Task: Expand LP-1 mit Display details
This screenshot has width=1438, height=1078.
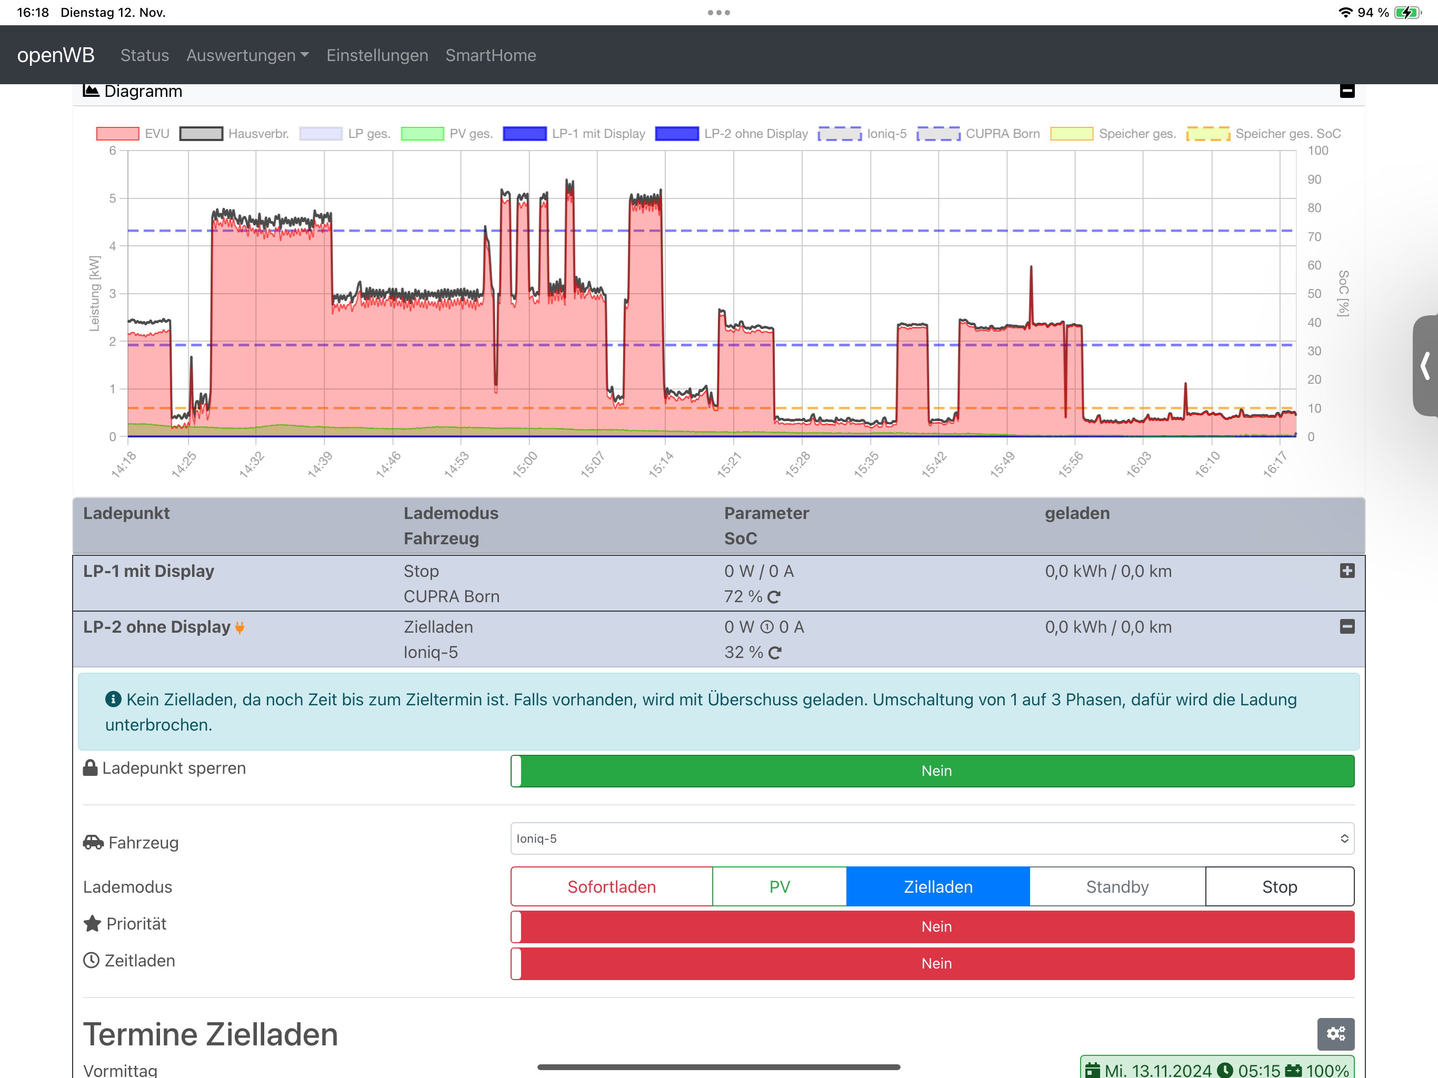Action: tap(1347, 571)
